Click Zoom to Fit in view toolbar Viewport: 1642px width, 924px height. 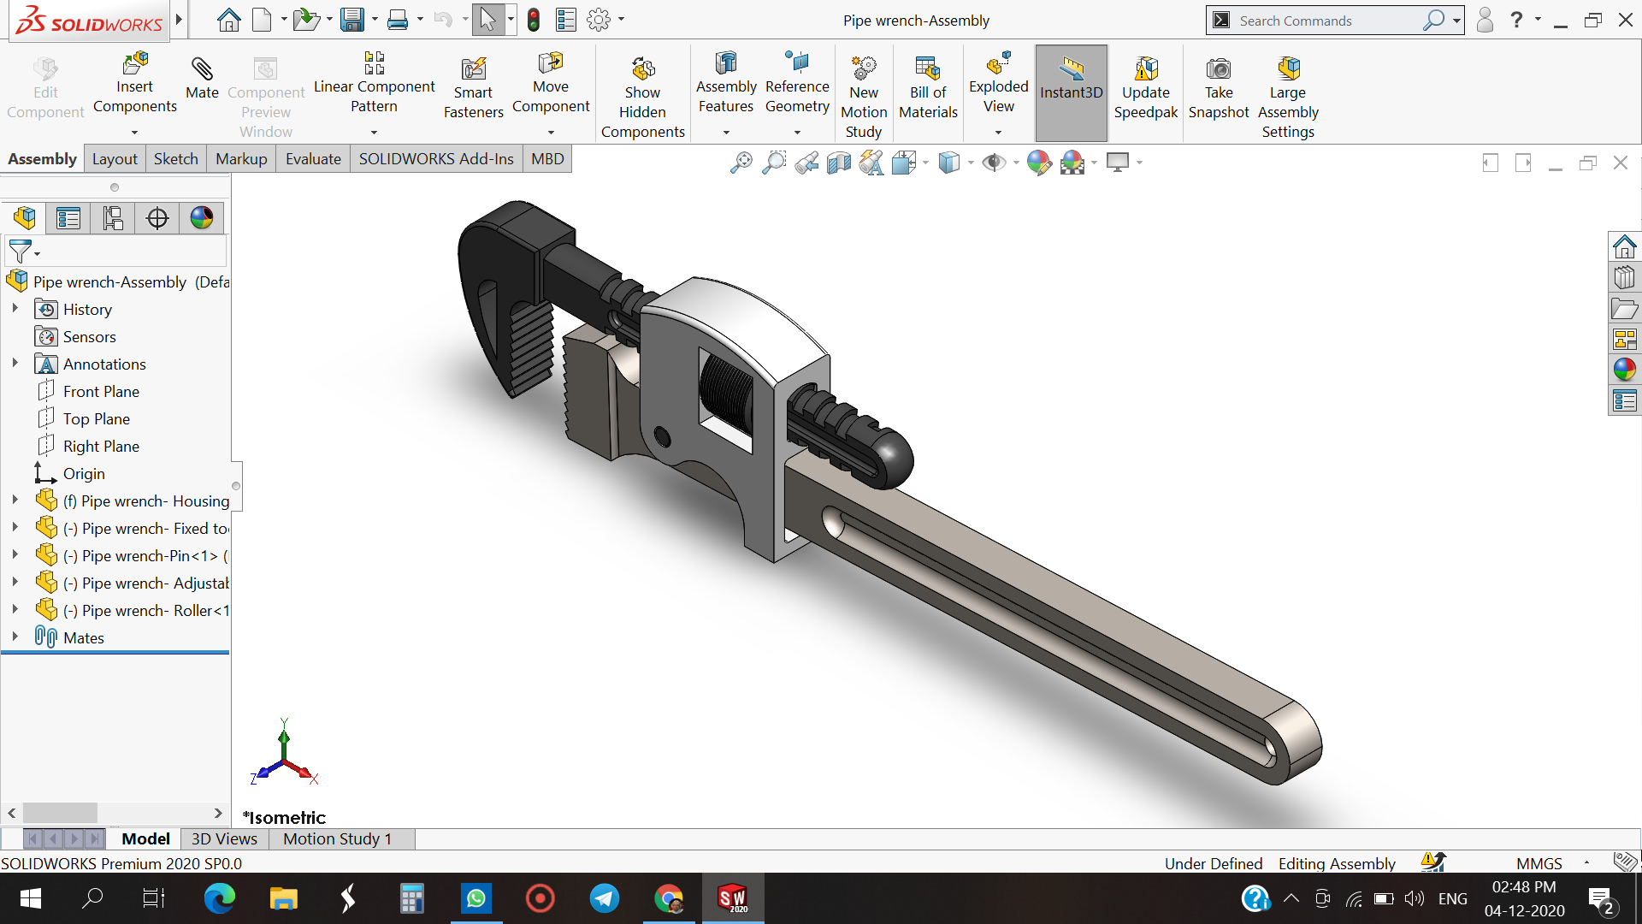pos(741,163)
